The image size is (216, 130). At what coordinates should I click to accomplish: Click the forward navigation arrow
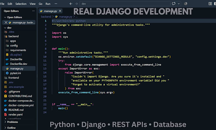pos(76,4)
